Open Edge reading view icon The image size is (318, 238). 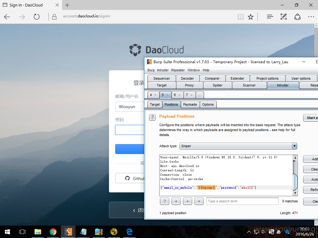click(241, 17)
